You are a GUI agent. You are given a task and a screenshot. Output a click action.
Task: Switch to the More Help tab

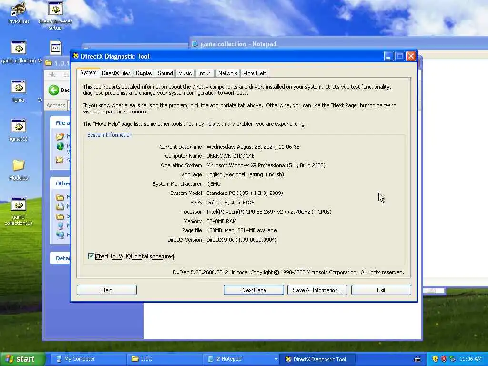(254, 73)
